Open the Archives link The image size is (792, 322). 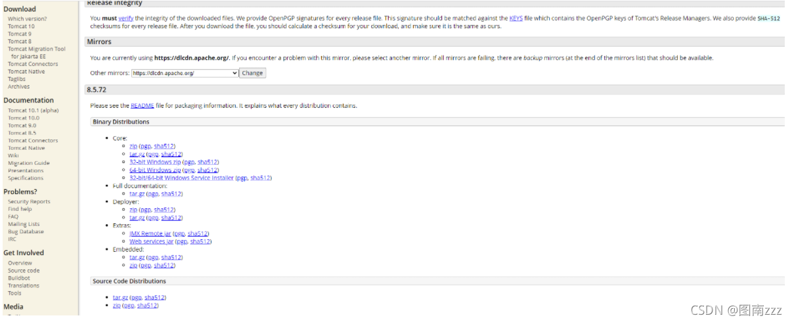tap(18, 87)
